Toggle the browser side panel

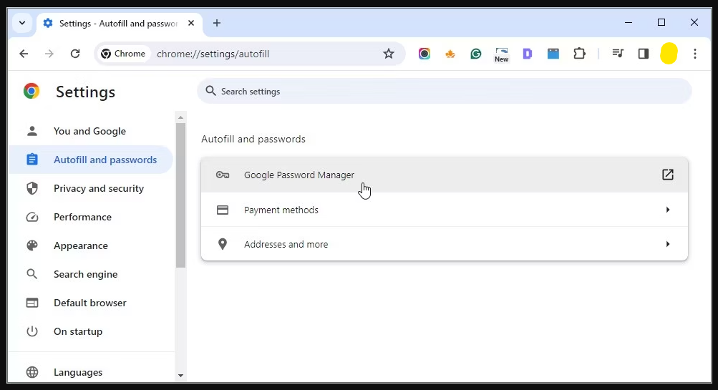tap(644, 54)
